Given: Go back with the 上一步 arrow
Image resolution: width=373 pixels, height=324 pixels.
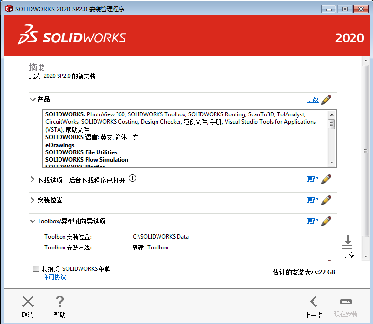Looking at the screenshot, I should tap(314, 302).
